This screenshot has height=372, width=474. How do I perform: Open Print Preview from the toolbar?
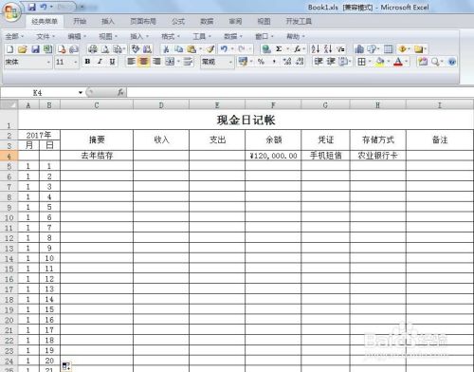pyautogui.click(x=105, y=49)
